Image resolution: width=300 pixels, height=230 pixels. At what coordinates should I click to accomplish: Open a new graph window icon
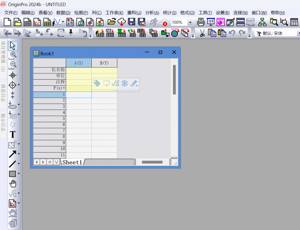37,22
